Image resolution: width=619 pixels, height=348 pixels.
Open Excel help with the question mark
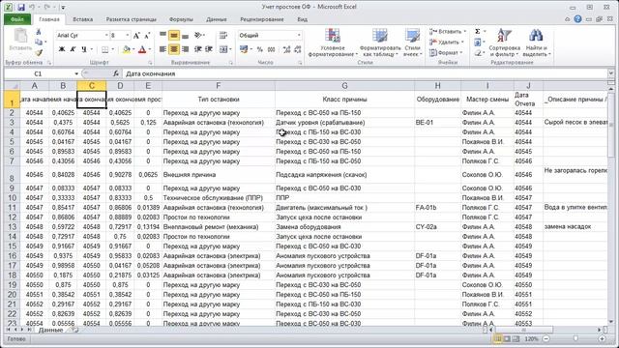click(577, 19)
